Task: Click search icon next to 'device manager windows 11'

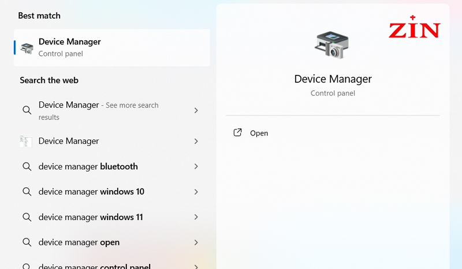Action: coord(27,217)
